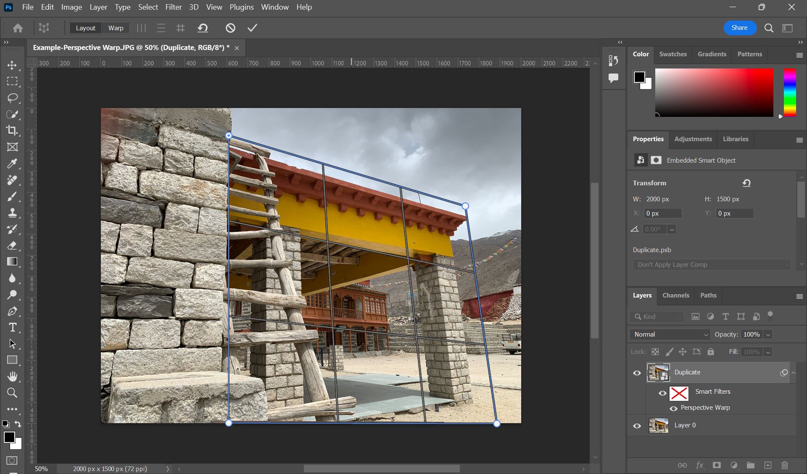Select the Eyedropper tool

tap(12, 163)
